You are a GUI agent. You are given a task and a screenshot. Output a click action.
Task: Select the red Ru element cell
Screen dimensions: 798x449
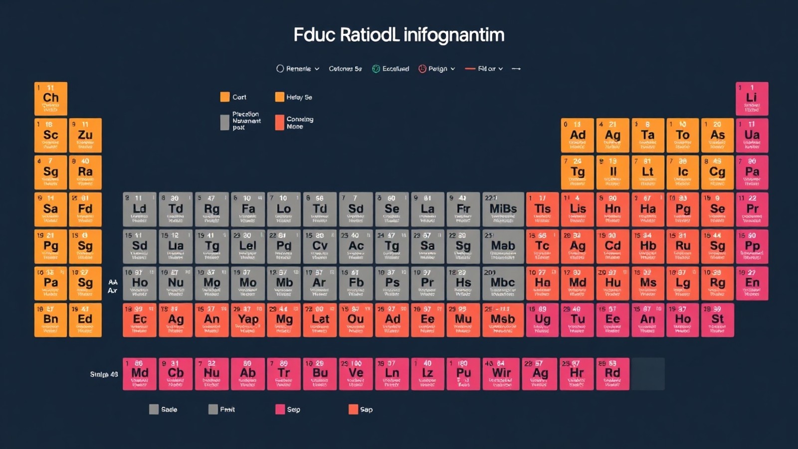pyautogui.click(x=683, y=246)
